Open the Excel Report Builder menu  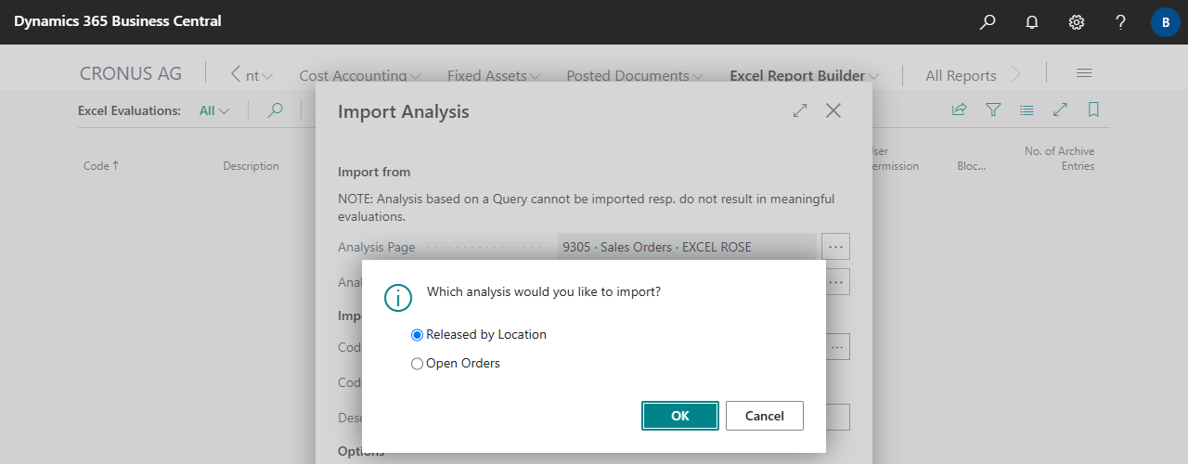coord(805,76)
